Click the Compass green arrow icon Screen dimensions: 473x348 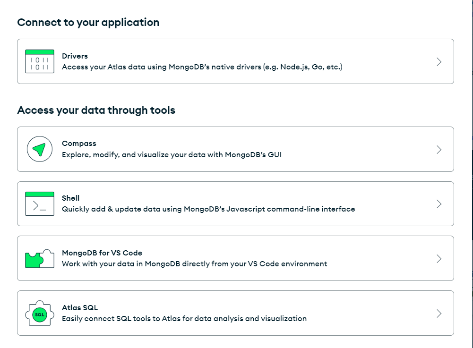pos(39,149)
